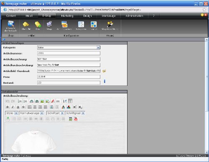Click into the Bestand field
The image size is (209, 162).
coord(69,83)
